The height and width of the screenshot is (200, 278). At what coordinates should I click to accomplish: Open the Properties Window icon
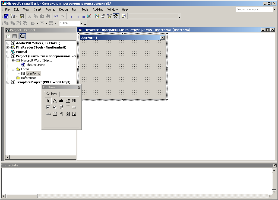[x=103, y=17]
